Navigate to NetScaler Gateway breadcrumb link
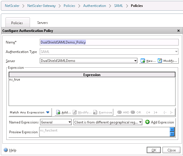Viewport: 183px width, 156px height. [41, 6]
